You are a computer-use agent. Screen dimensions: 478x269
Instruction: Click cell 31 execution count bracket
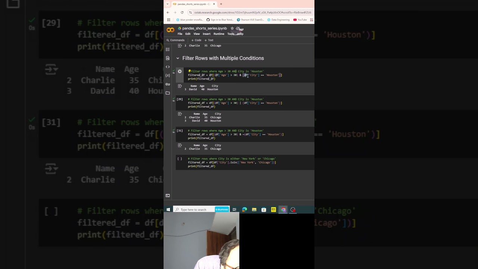coord(180,131)
